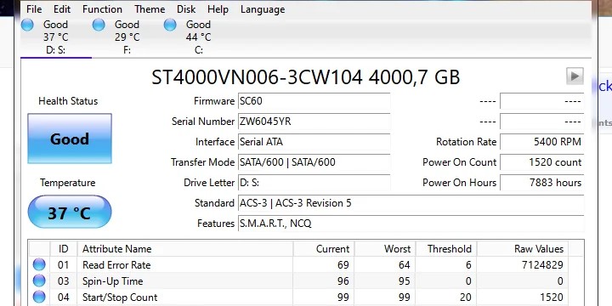Image resolution: width=612 pixels, height=306 pixels.
Task: Open the Language menu
Action: (263, 9)
